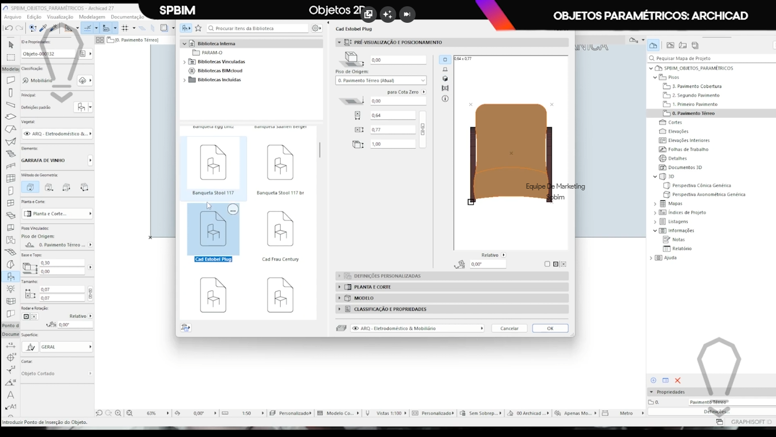This screenshot has height=437, width=776.
Task: Click width field showing 0,64
Action: (393, 115)
